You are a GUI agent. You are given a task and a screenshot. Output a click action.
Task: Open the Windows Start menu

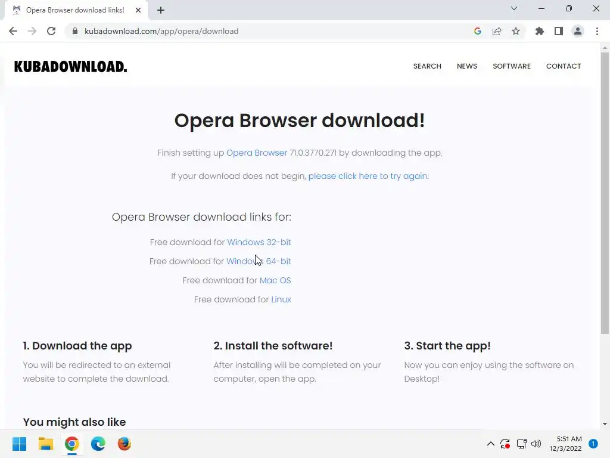pos(20,444)
